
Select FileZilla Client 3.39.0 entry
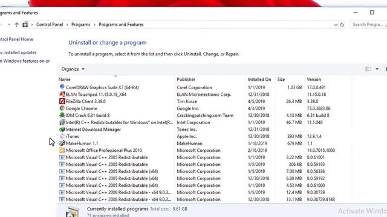tap(86, 101)
